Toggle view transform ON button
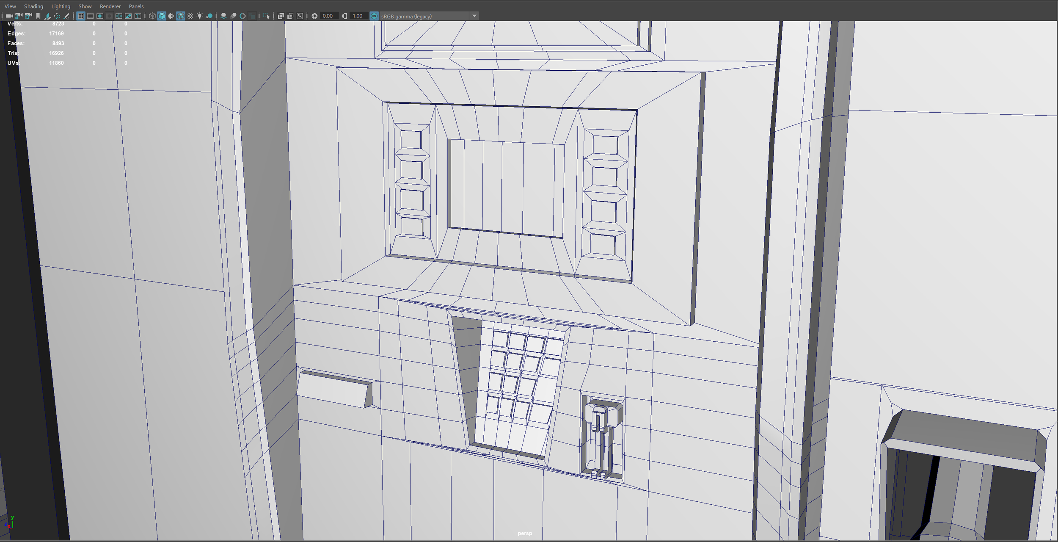The height and width of the screenshot is (542, 1058). coord(374,16)
